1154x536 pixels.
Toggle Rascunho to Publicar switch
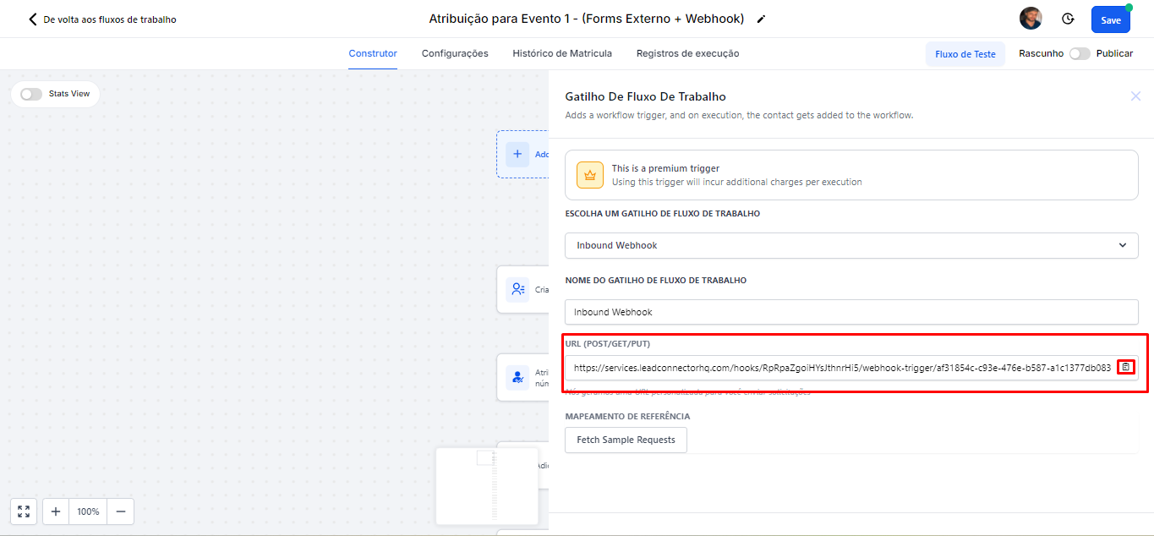[1080, 53]
